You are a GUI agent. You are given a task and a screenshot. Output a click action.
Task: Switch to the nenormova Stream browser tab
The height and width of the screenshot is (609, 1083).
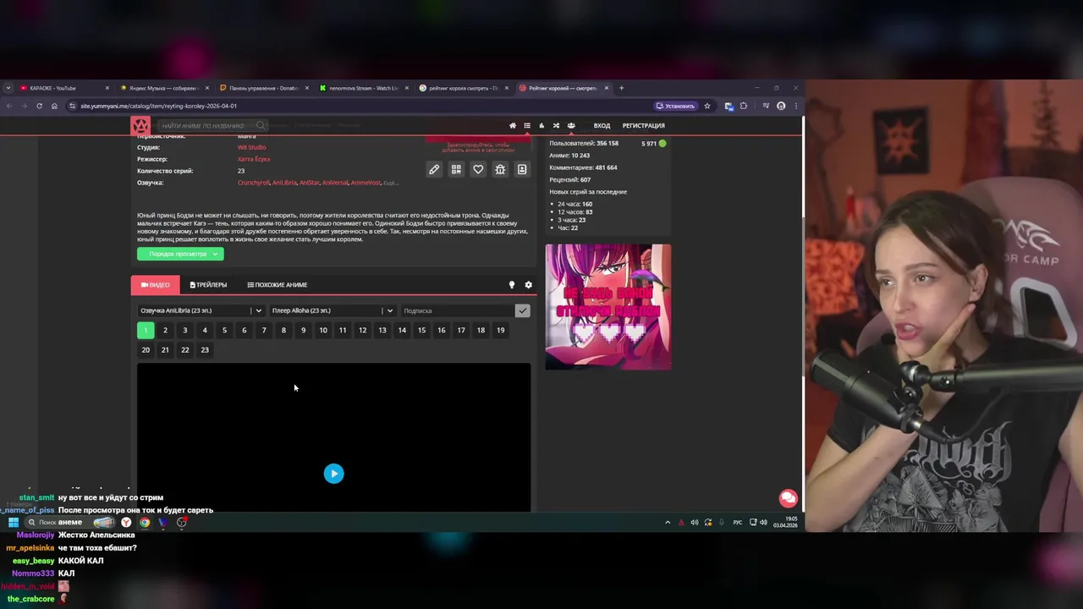click(364, 88)
